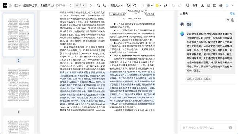This screenshot has width=238, height=134.
Task: Go to next page arrow
Action: tap(91, 5)
